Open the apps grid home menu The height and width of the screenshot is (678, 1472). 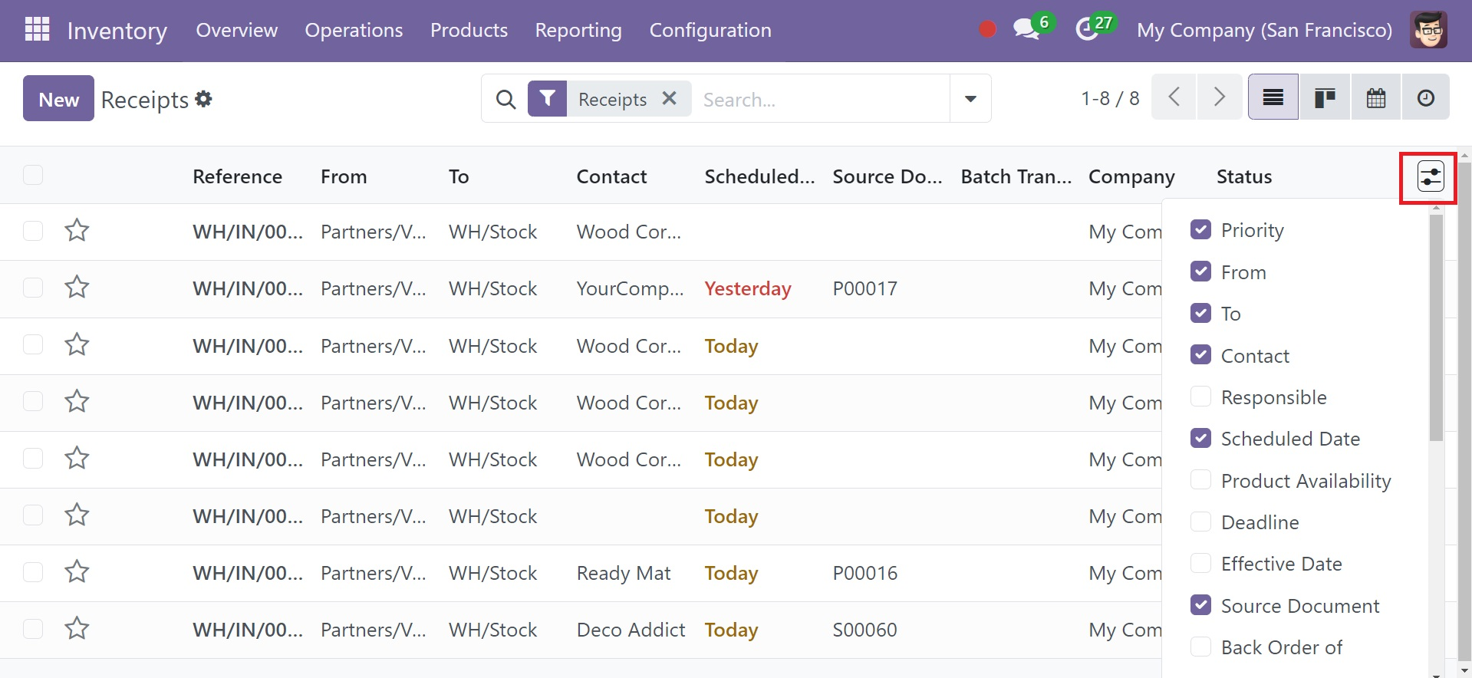point(37,30)
